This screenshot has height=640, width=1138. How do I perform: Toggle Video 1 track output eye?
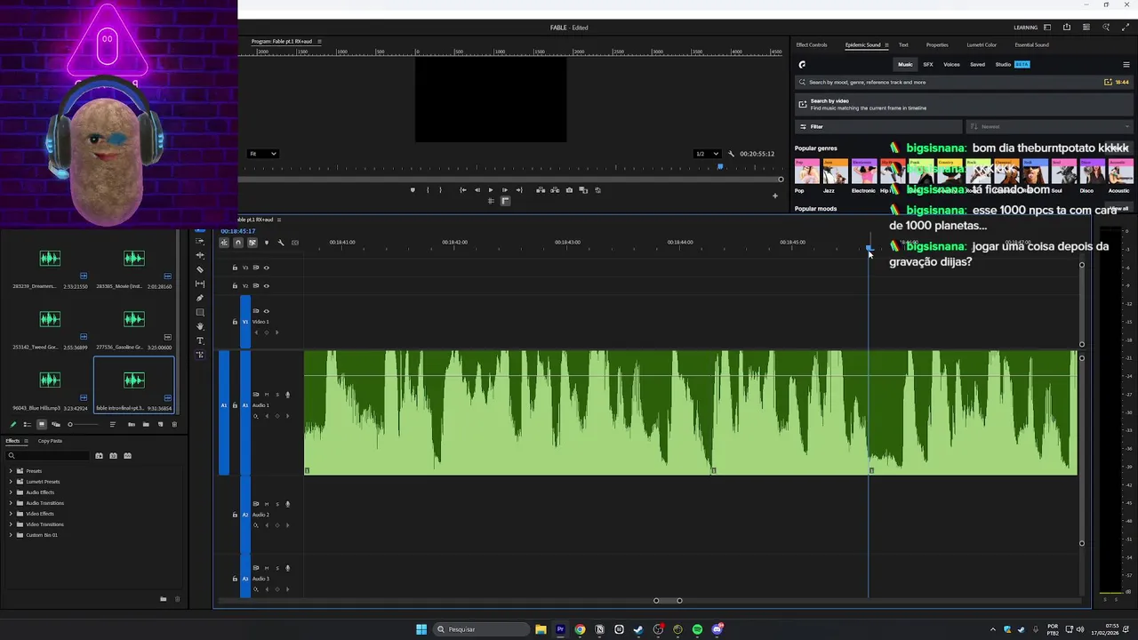[267, 311]
